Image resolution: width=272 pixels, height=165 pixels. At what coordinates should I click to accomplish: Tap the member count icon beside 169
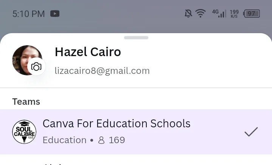coord(101,140)
